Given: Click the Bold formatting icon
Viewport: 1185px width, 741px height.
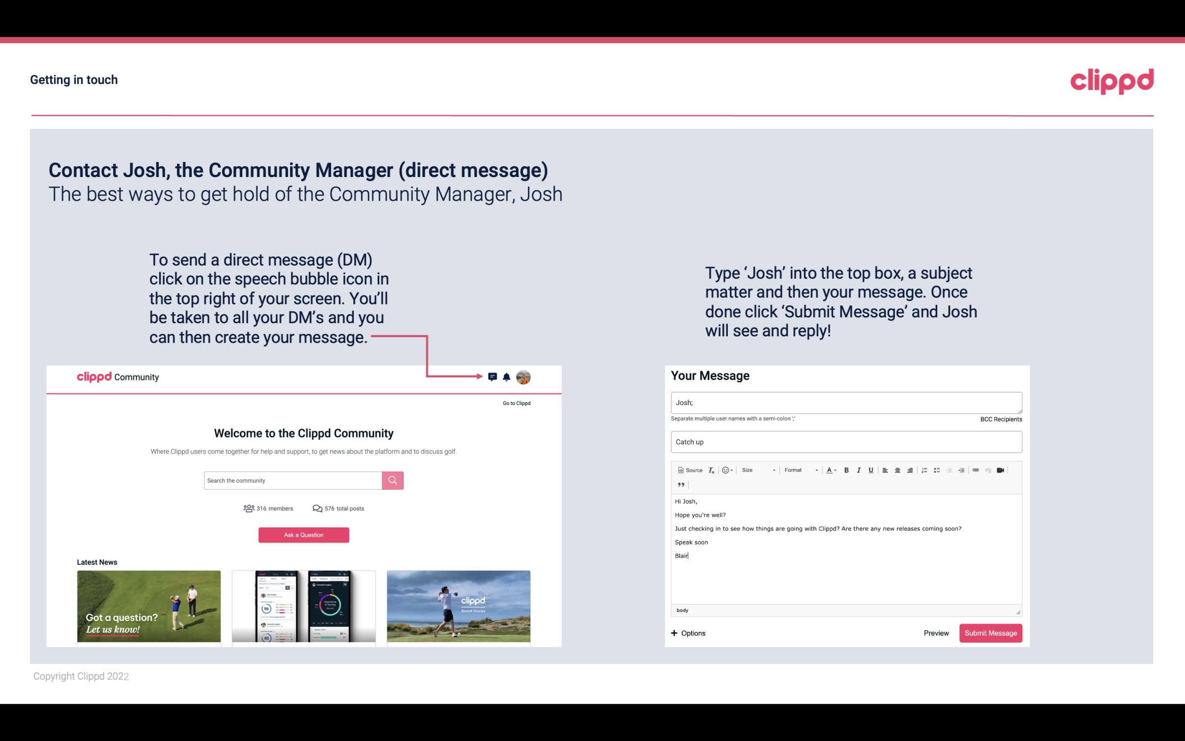Looking at the screenshot, I should (846, 471).
